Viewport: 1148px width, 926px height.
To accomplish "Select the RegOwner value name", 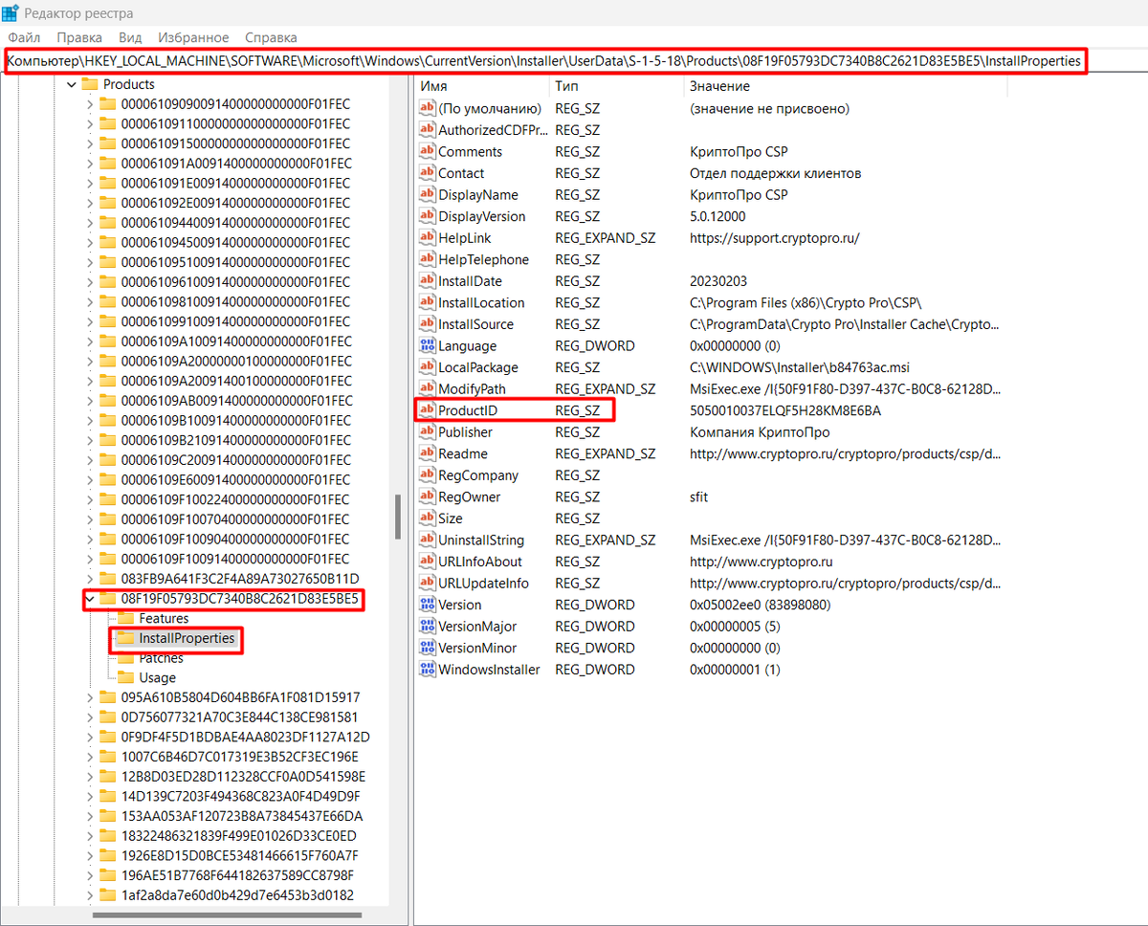I will coord(469,497).
